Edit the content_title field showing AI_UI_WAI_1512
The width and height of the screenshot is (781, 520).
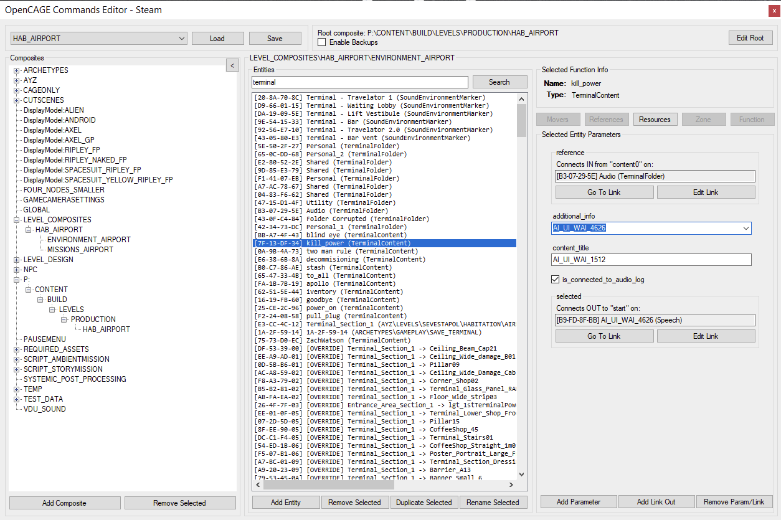651,260
